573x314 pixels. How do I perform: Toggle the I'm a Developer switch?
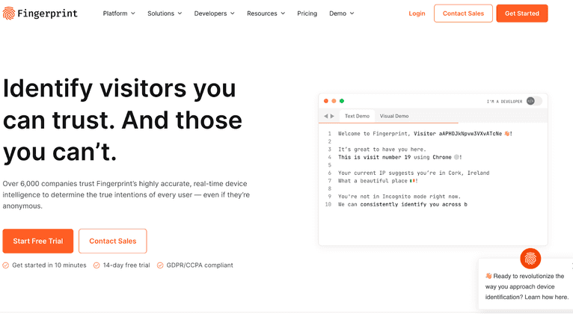pyautogui.click(x=533, y=100)
